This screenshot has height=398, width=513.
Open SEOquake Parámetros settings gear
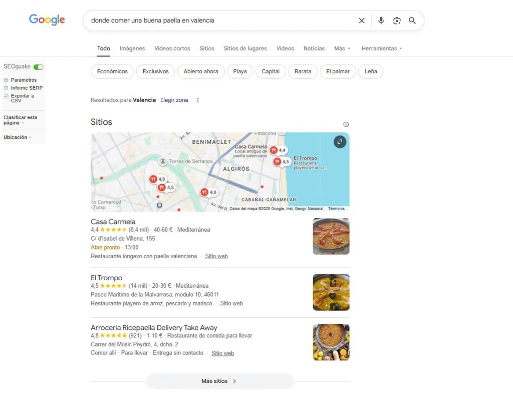tap(23, 80)
